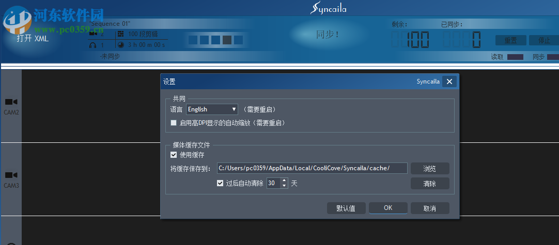The width and height of the screenshot is (559, 245).
Task: Click the CAM2 camera track icon
Action: (11, 102)
